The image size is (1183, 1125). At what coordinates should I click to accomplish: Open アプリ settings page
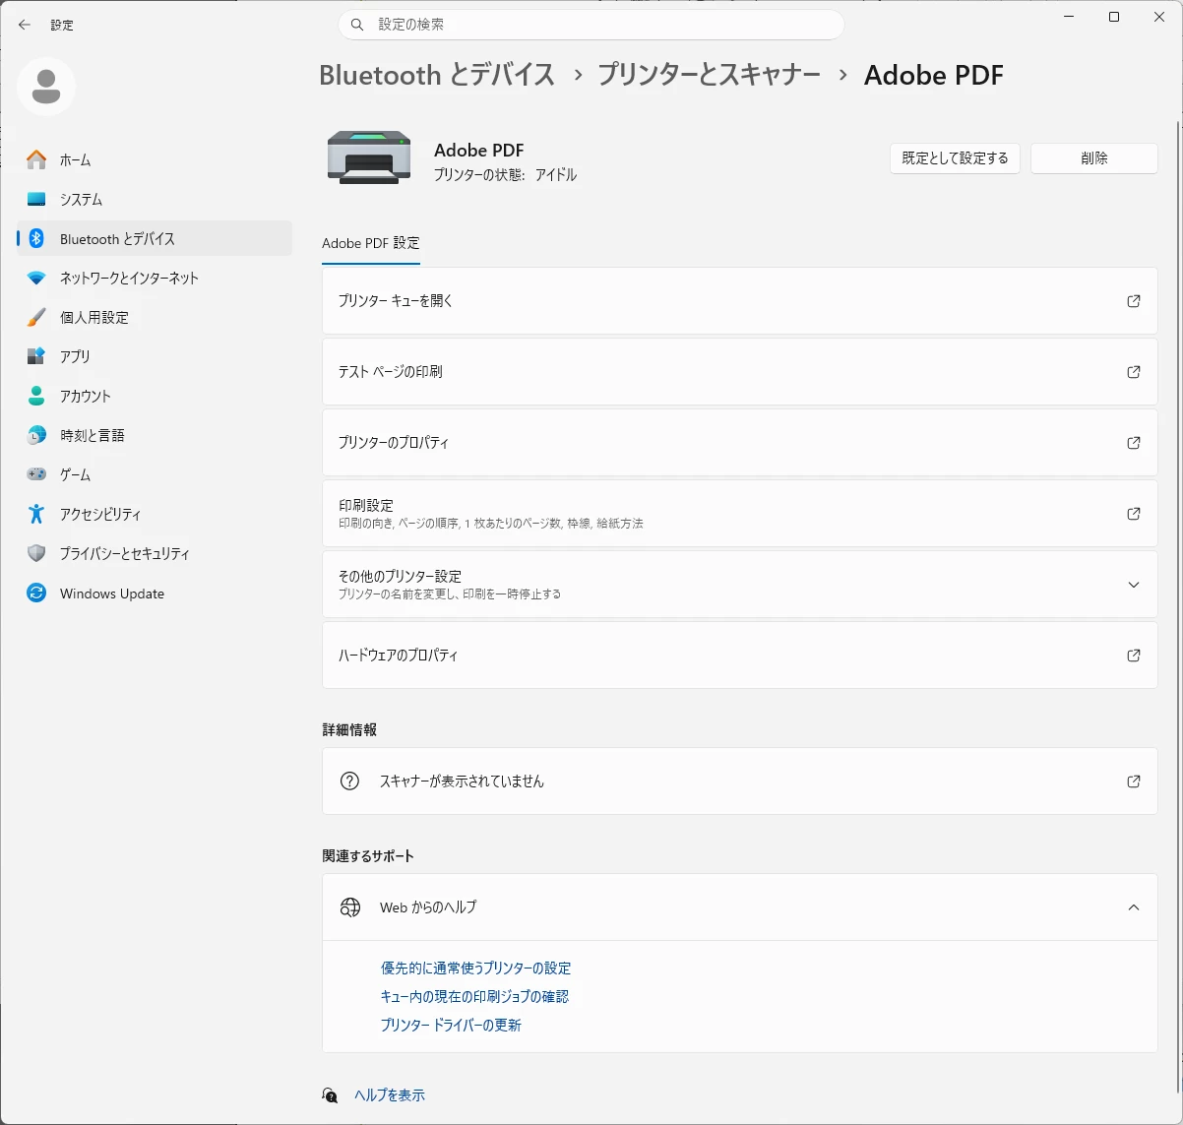point(155,356)
